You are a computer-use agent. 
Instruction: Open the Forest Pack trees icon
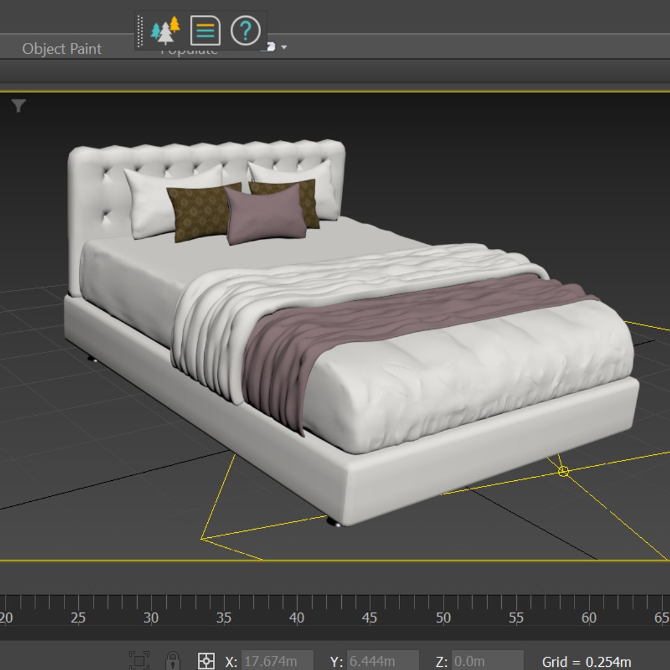(166, 30)
